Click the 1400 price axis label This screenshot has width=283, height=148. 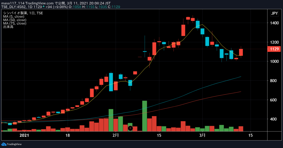click(x=274, y=23)
